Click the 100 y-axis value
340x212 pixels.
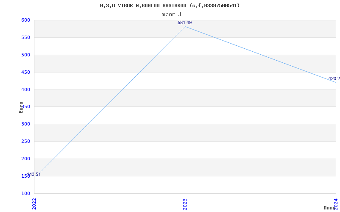[x=25, y=193]
